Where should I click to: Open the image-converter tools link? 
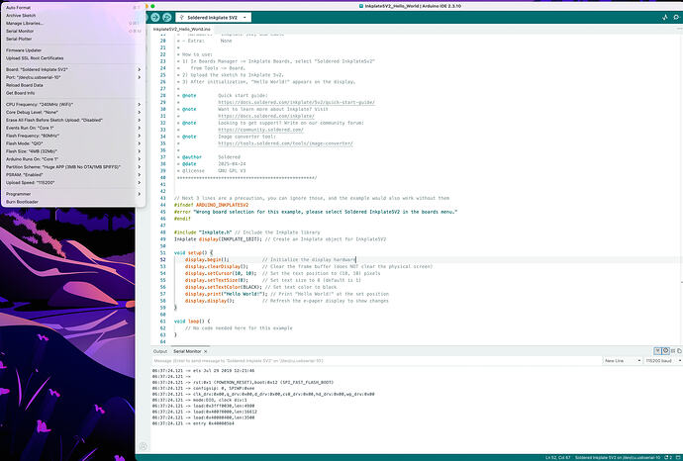point(285,143)
